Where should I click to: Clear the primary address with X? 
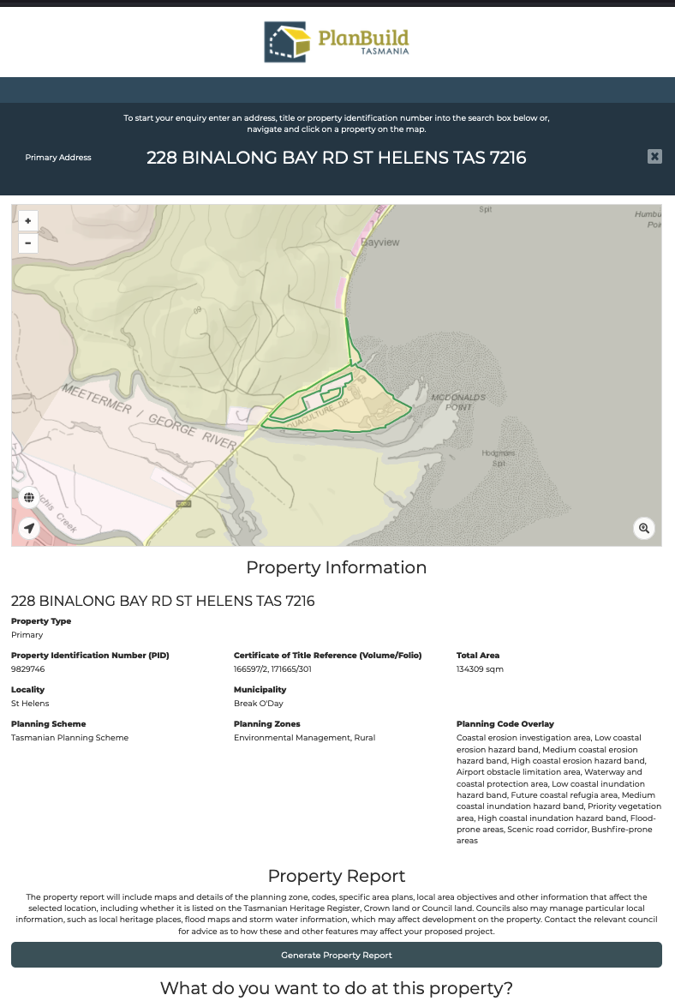point(654,156)
